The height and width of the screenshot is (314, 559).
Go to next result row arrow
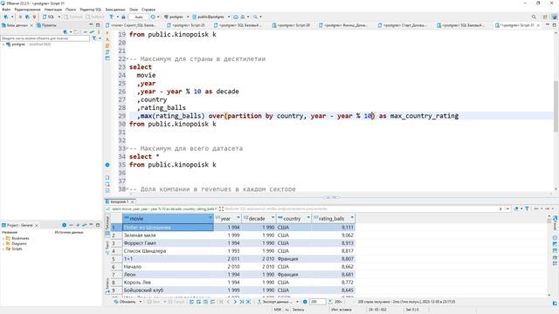tap(235, 302)
